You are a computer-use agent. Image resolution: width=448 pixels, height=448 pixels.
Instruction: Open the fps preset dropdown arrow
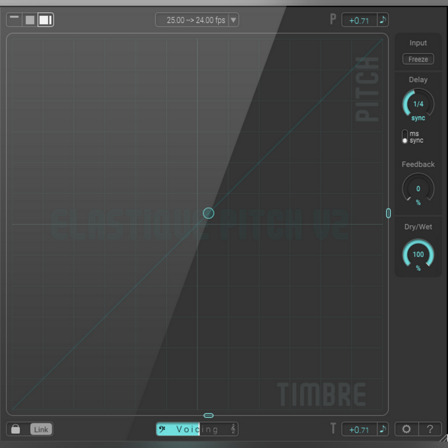click(x=234, y=20)
